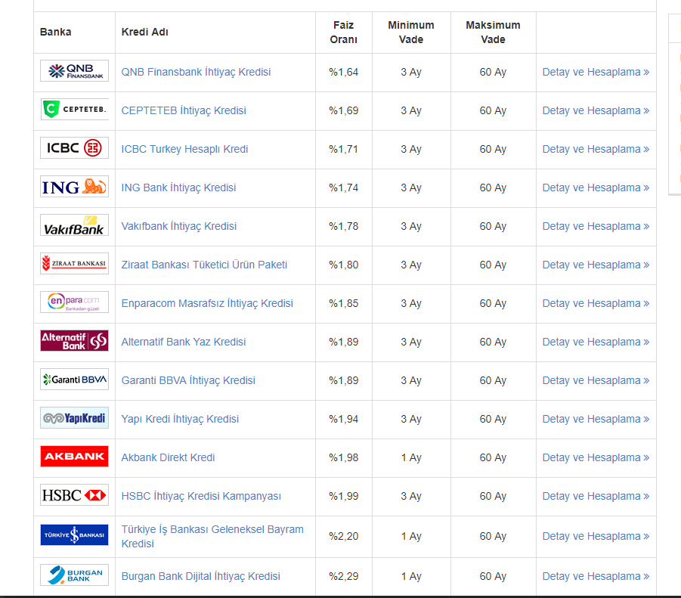
Task: Open Burgan Bank Dijital İhtiyaç Kredisi link
Action: 200,576
